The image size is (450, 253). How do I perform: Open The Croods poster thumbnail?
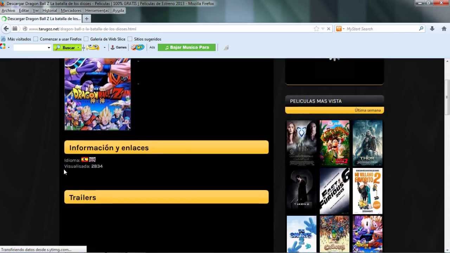click(x=335, y=234)
